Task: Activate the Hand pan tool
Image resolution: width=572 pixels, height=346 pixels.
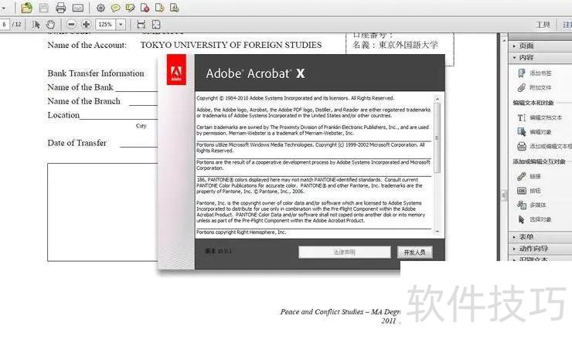Action: [x=50, y=25]
